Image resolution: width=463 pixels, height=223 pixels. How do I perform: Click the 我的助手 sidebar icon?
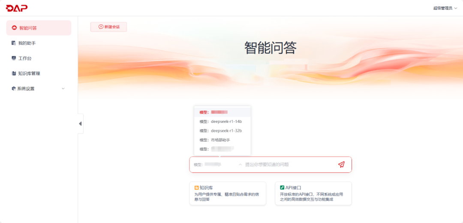tap(14, 43)
